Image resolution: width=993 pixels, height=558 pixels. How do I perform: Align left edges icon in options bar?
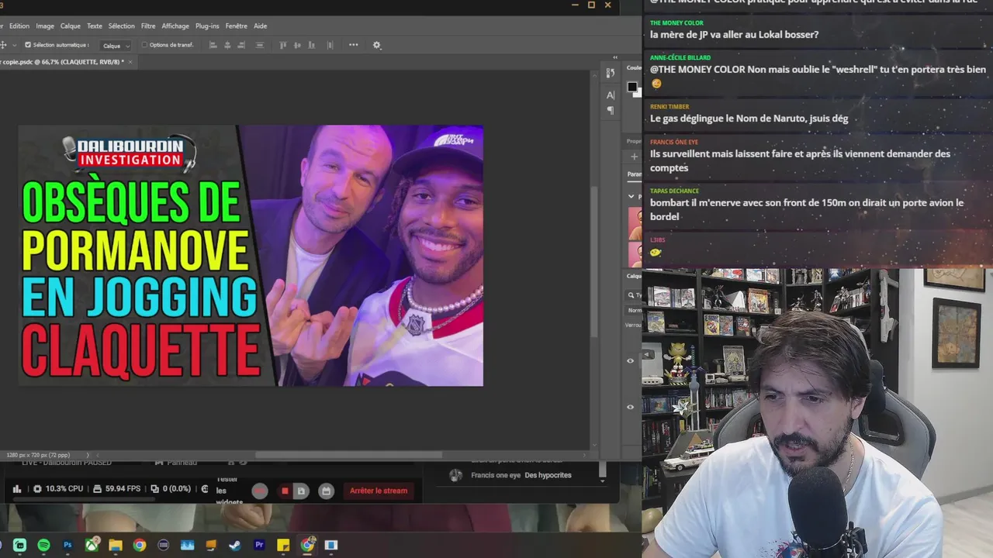tap(214, 45)
